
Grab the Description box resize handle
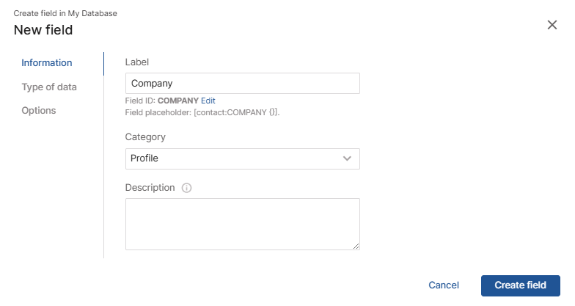pyautogui.click(x=356, y=247)
